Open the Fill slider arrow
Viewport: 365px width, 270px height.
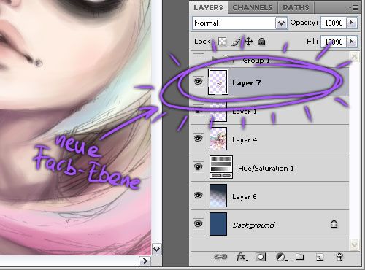[x=352, y=42]
